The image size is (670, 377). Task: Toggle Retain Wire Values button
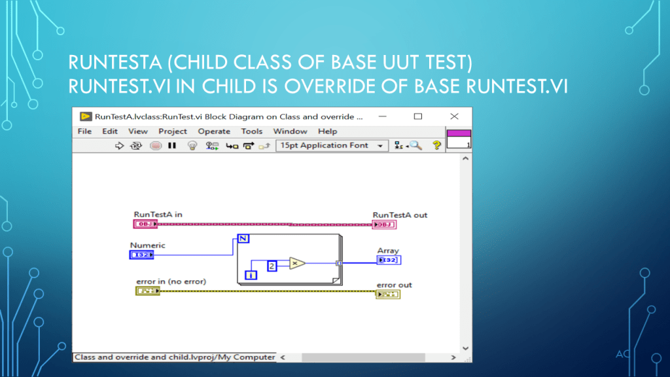coord(213,146)
